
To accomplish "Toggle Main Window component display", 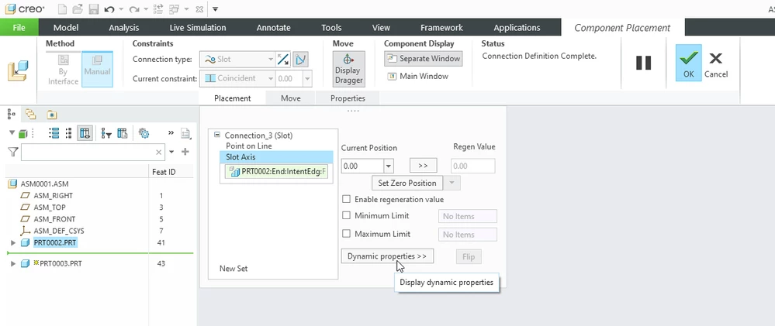I will tap(418, 76).
